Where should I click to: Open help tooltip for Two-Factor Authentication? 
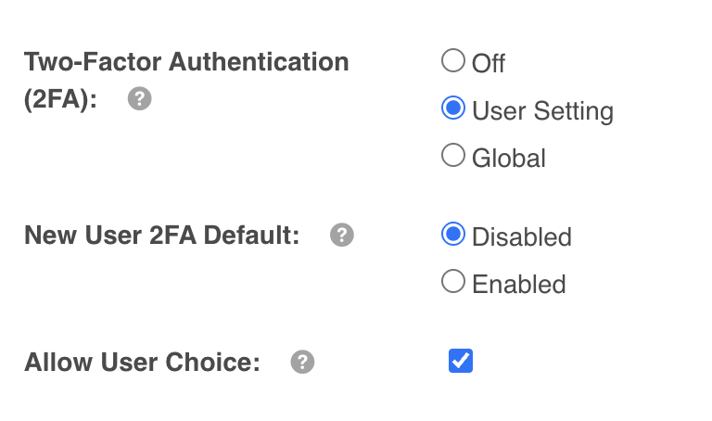click(x=139, y=99)
